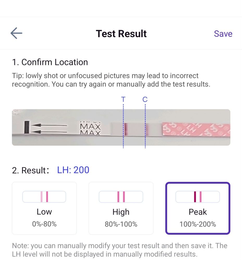Image resolution: width=242 pixels, height=260 pixels.
Task: Click the Test Result page title
Action: tap(121, 34)
